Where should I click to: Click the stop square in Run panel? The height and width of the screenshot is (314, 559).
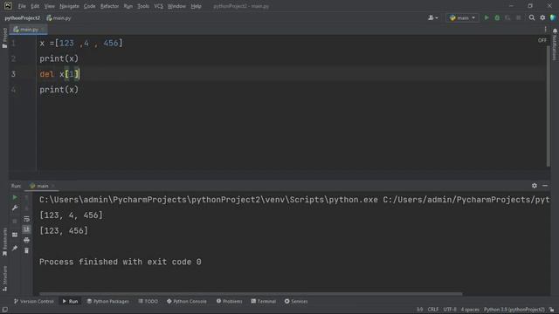(15, 221)
